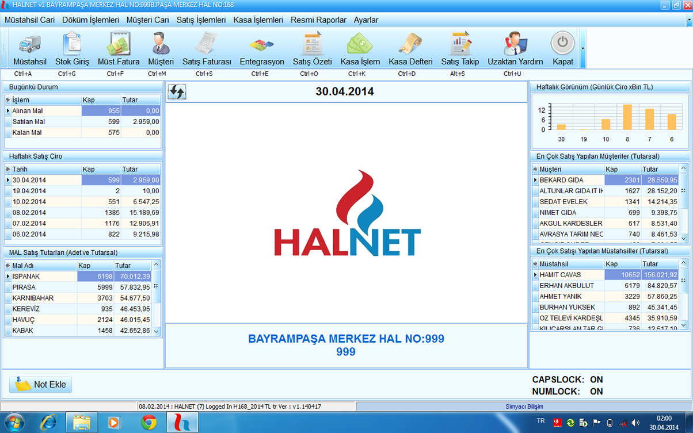Click the Action Center flag tray icon

(596, 423)
